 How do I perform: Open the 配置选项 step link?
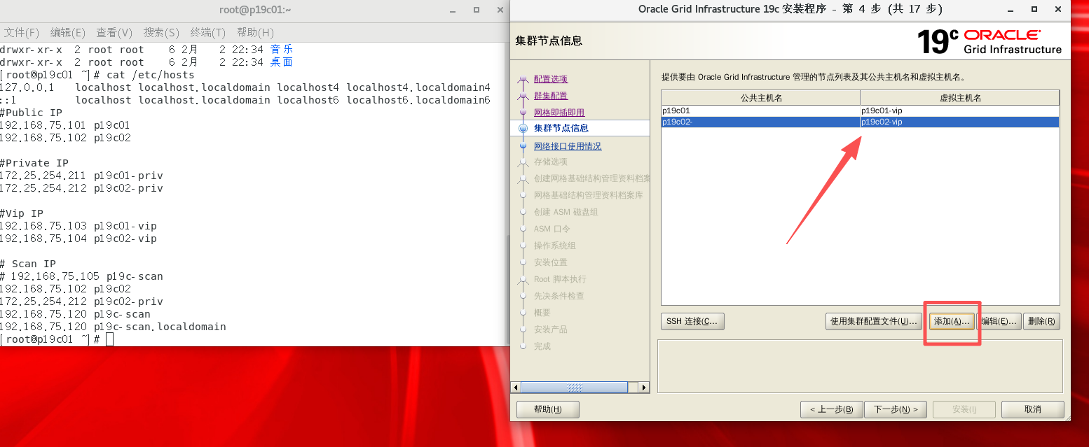coord(551,79)
